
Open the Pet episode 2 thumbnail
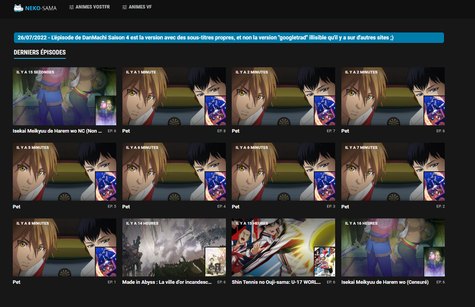[393, 172]
